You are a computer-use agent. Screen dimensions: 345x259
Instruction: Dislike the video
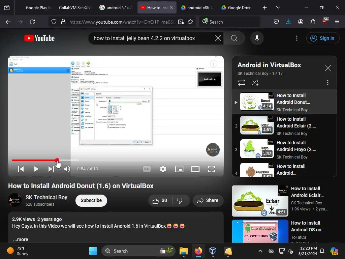click(x=180, y=200)
